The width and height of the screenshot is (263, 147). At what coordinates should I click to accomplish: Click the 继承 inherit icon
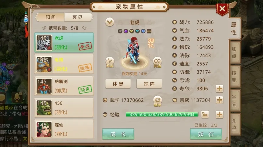pos(157,101)
